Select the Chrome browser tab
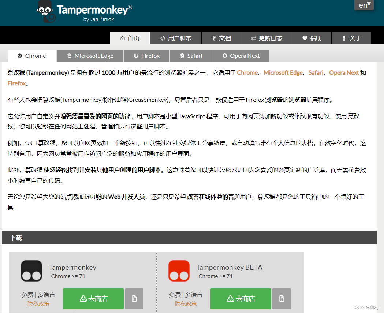Image resolution: width=384 pixels, height=313 pixels. pos(32,56)
